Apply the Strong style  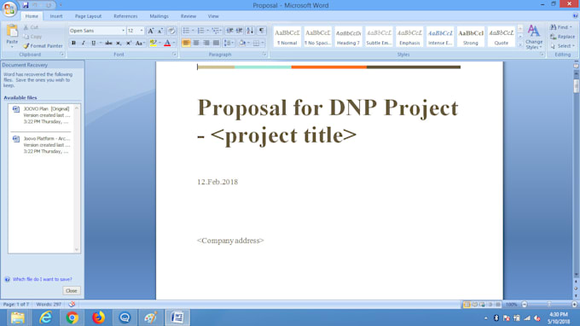point(471,37)
